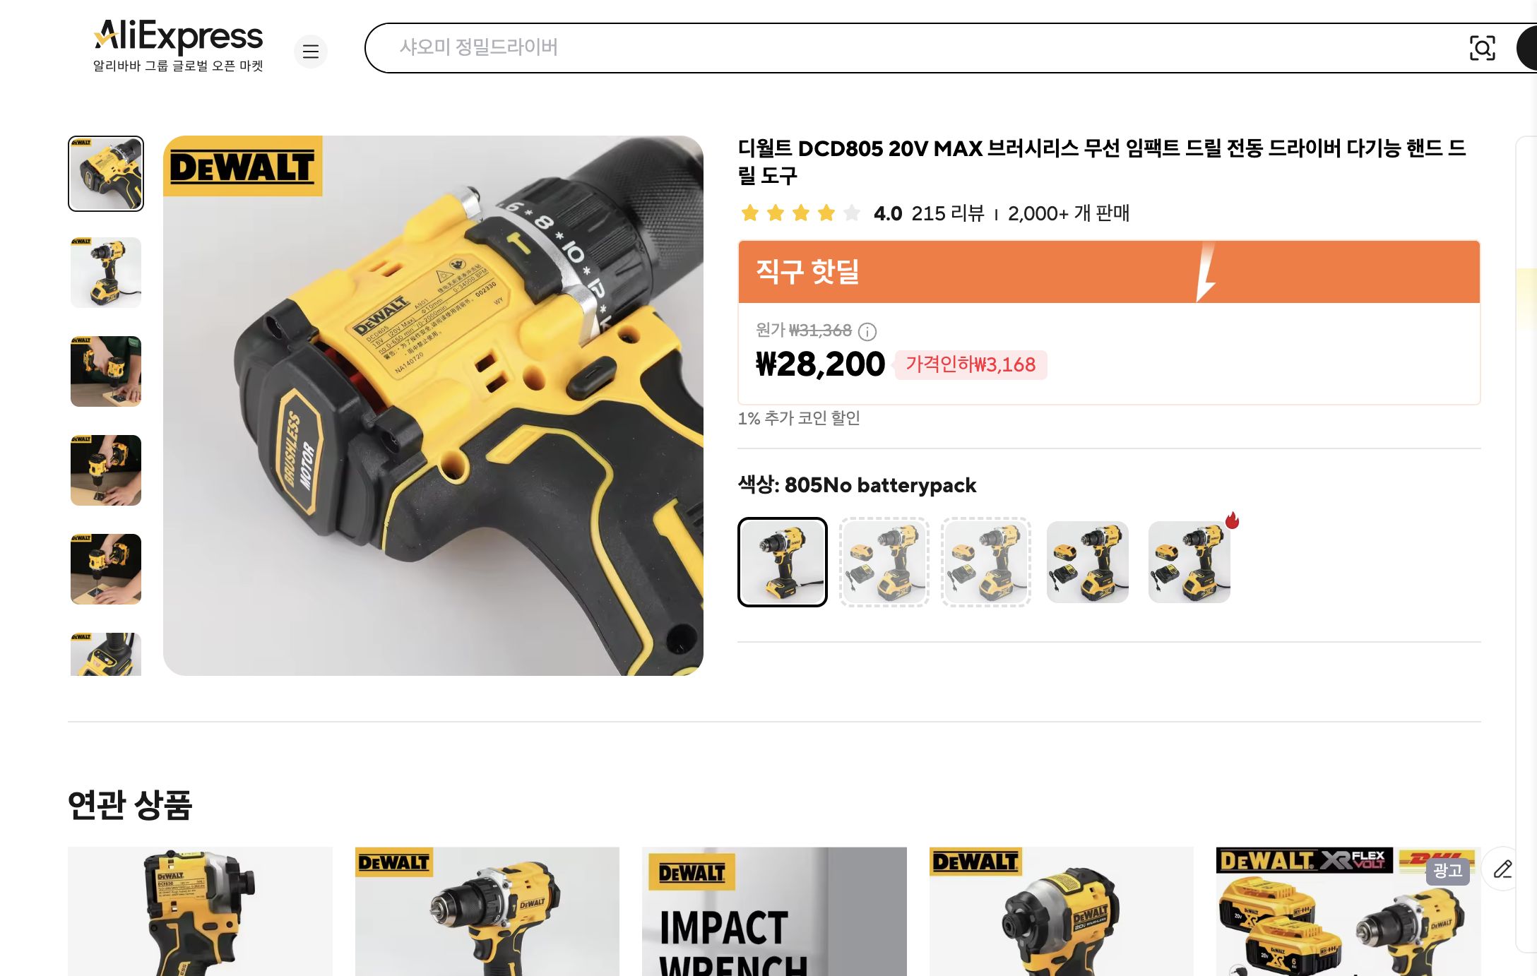Go to AliExpress homepage logo
1537x976 pixels.
179,44
